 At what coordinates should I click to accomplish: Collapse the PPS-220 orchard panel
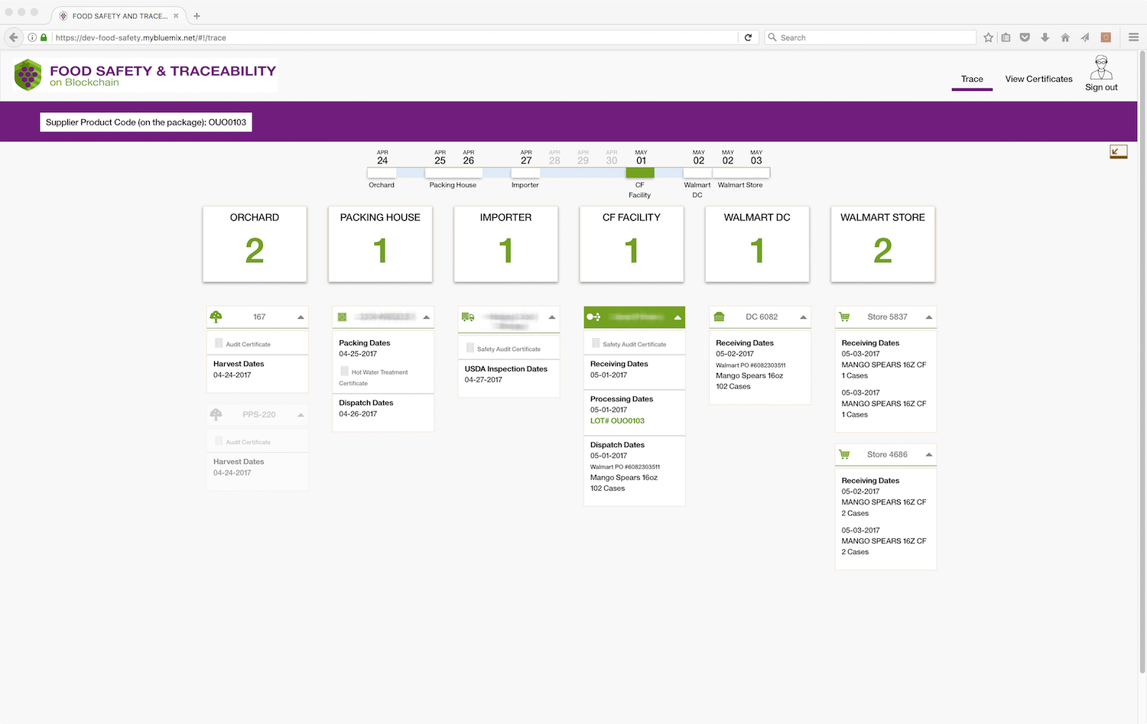pos(301,415)
